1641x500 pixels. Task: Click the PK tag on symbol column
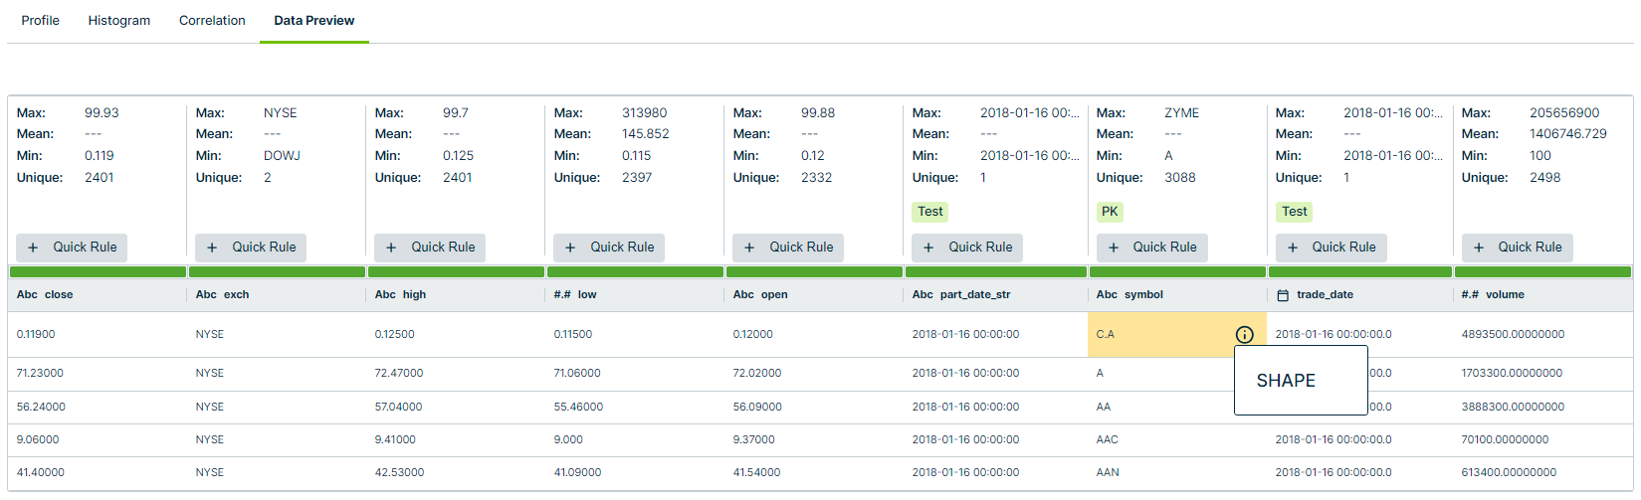coord(1110,212)
